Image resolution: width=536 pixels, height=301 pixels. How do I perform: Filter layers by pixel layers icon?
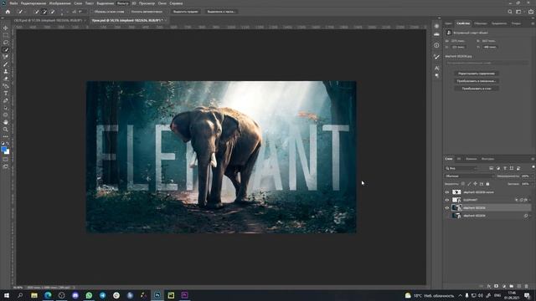point(492,168)
